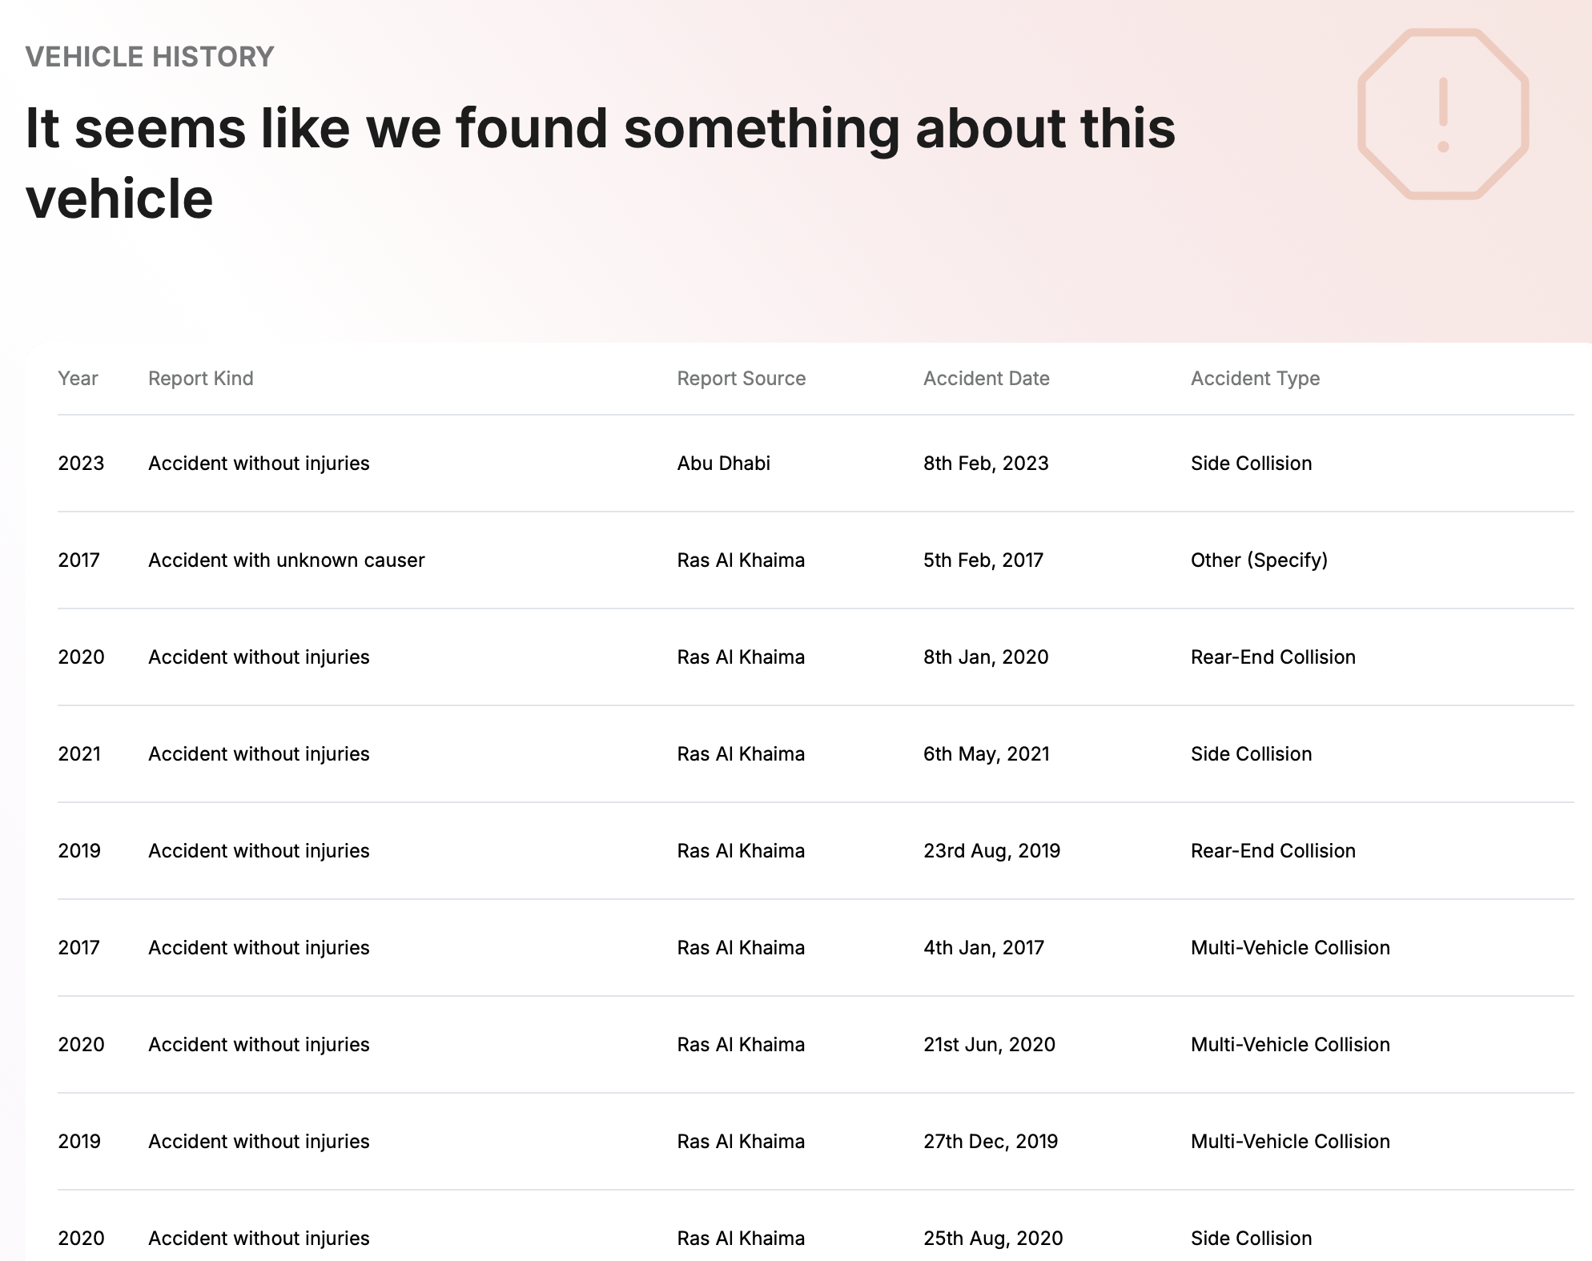The height and width of the screenshot is (1261, 1592).
Task: Click the 'found something about this vehicle' heading
Action: [600, 163]
